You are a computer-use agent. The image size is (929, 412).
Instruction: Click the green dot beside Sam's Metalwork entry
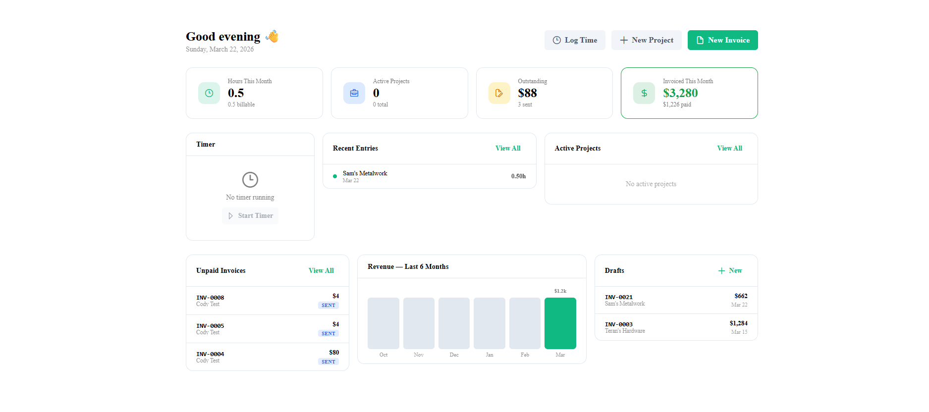click(x=335, y=176)
